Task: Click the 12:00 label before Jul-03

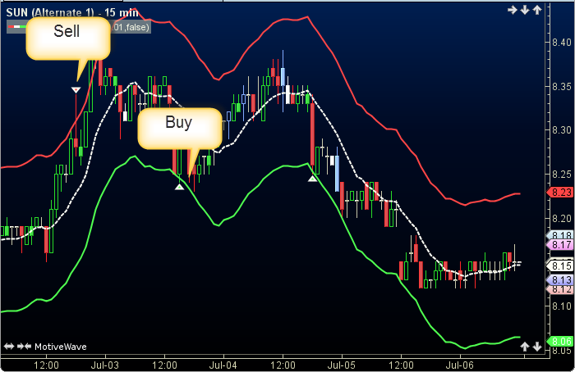Action: pos(46,365)
